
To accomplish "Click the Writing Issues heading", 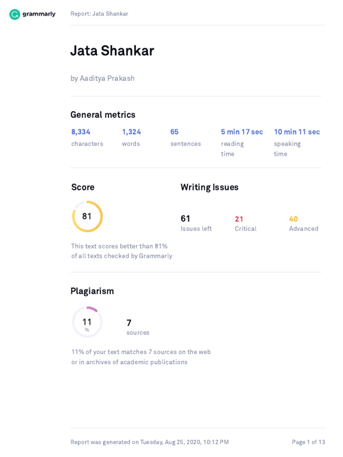I will pyautogui.click(x=209, y=187).
